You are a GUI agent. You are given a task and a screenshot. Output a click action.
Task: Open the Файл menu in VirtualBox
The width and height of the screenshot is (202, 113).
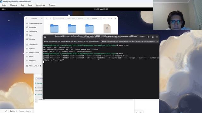pos(4,5)
